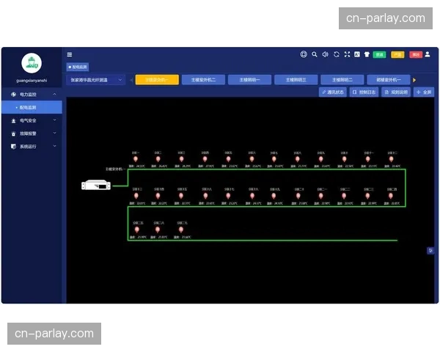
Task: Switch to the 主楼照明三 tab
Action: tap(296, 80)
